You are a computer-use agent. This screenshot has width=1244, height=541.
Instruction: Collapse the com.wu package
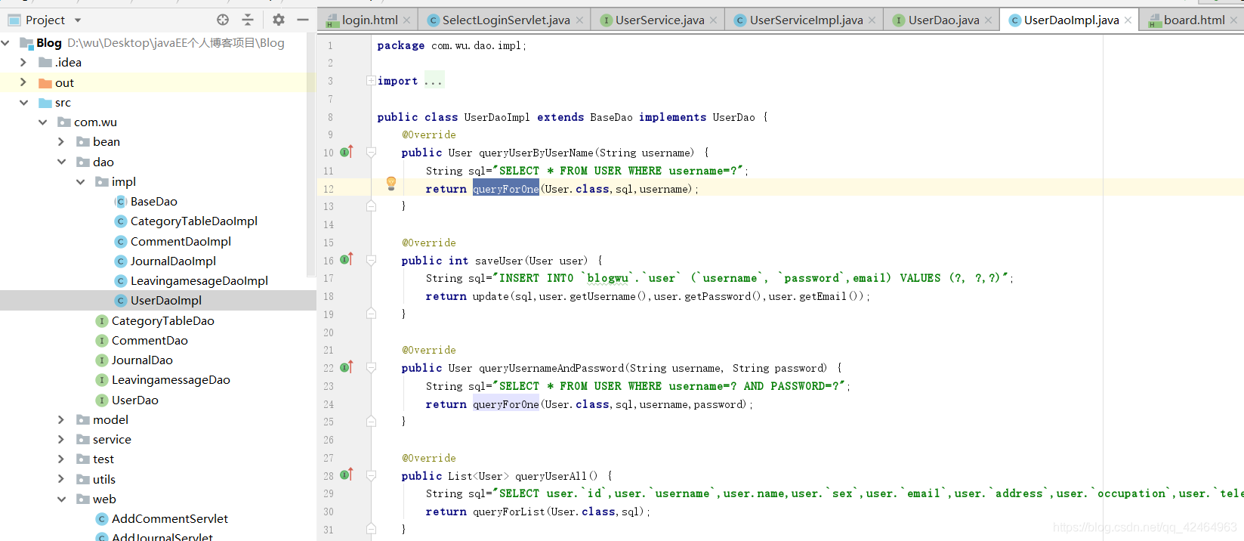42,122
